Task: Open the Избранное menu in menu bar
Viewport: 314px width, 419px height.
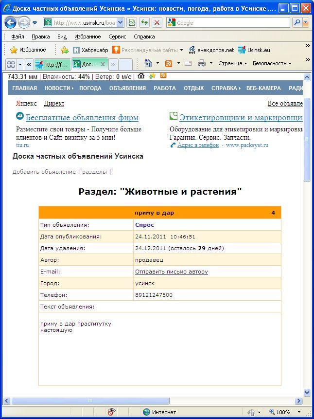Action: tap(87, 36)
